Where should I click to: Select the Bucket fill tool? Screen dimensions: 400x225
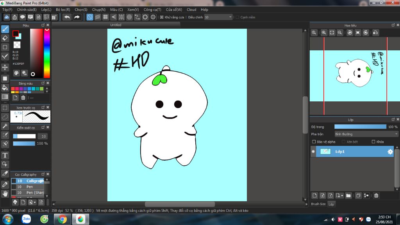pos(5,88)
